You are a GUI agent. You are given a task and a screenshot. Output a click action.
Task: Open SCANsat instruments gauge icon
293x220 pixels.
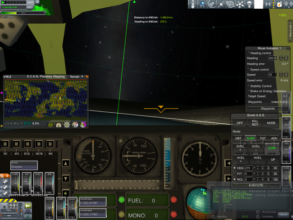[59, 125]
